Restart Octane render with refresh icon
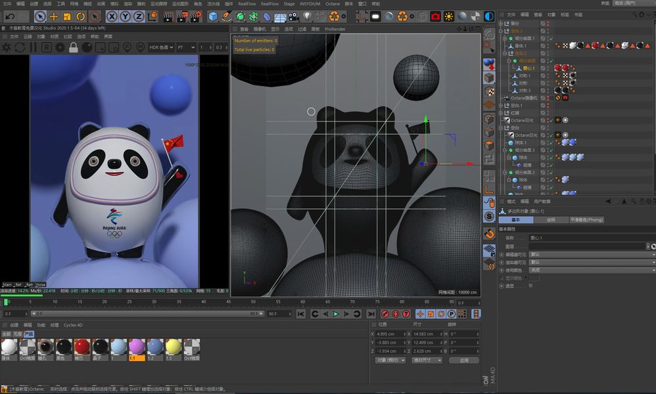 (20, 47)
